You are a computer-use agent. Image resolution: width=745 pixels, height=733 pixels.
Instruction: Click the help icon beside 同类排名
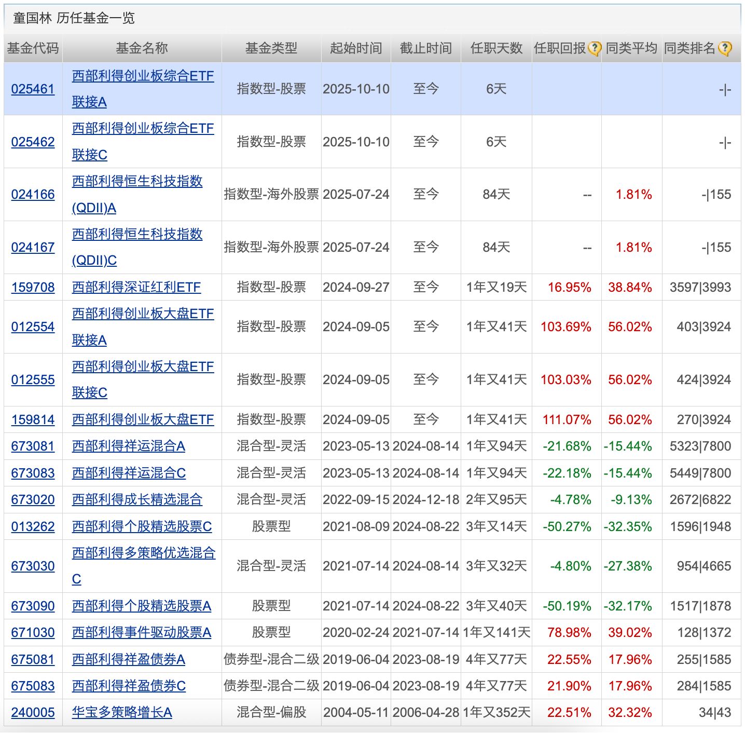pyautogui.click(x=725, y=49)
